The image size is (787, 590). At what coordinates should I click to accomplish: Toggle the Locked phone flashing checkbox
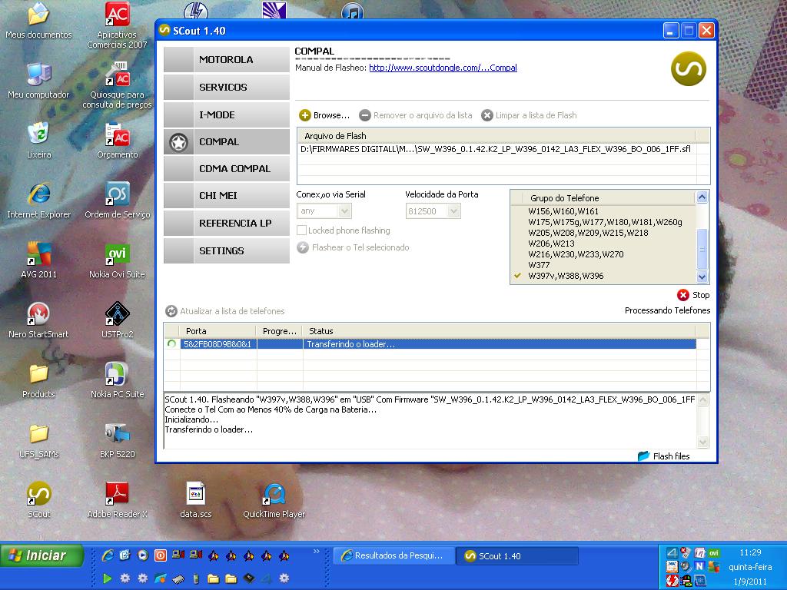[301, 230]
